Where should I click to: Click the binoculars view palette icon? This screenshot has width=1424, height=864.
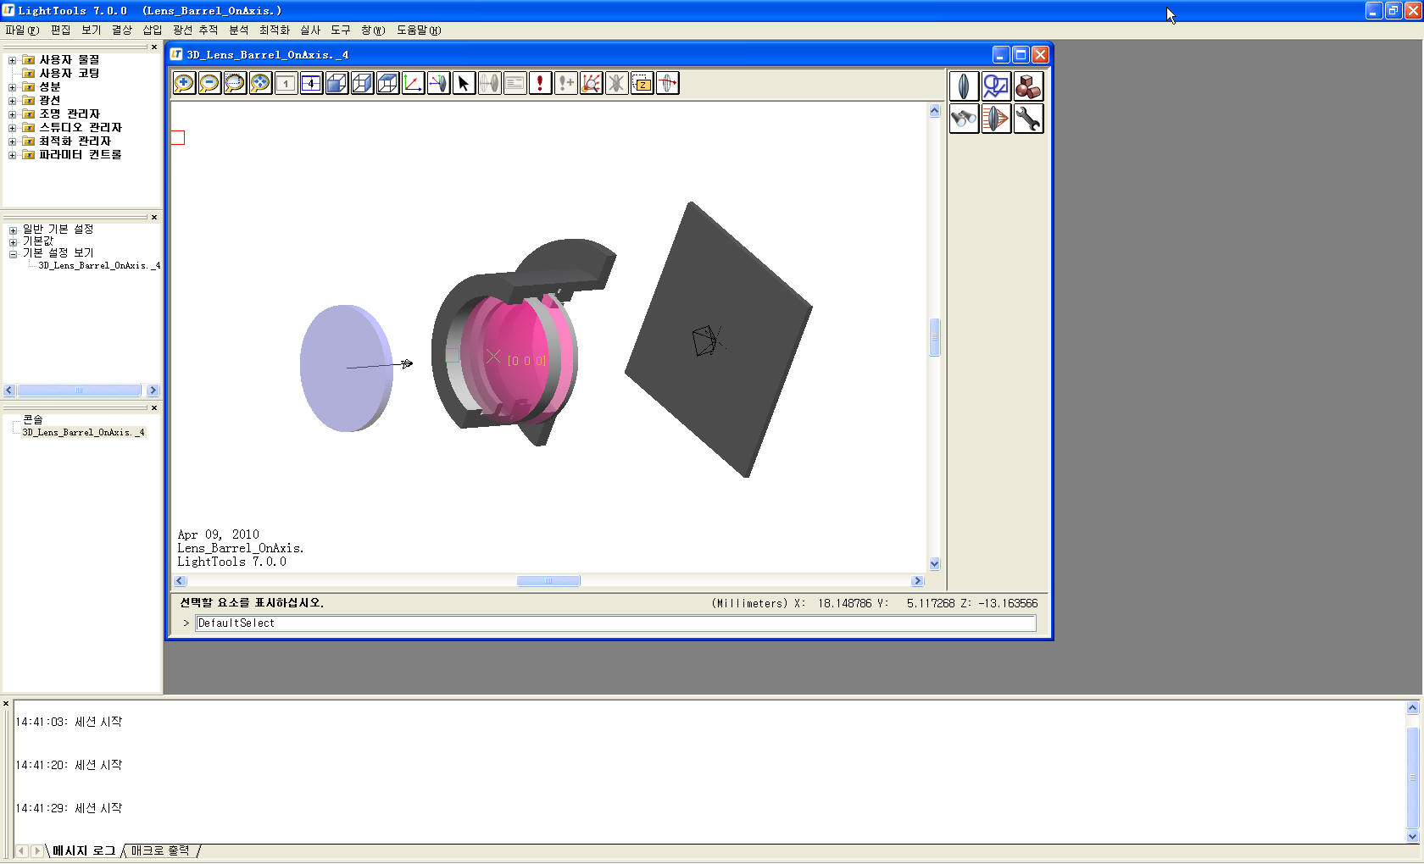[964, 119]
